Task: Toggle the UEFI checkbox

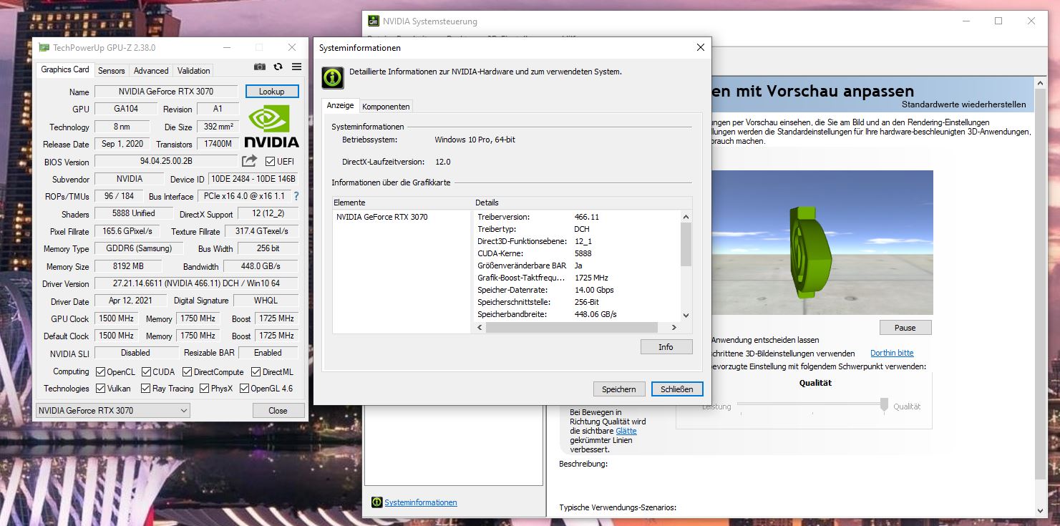Action: point(270,161)
